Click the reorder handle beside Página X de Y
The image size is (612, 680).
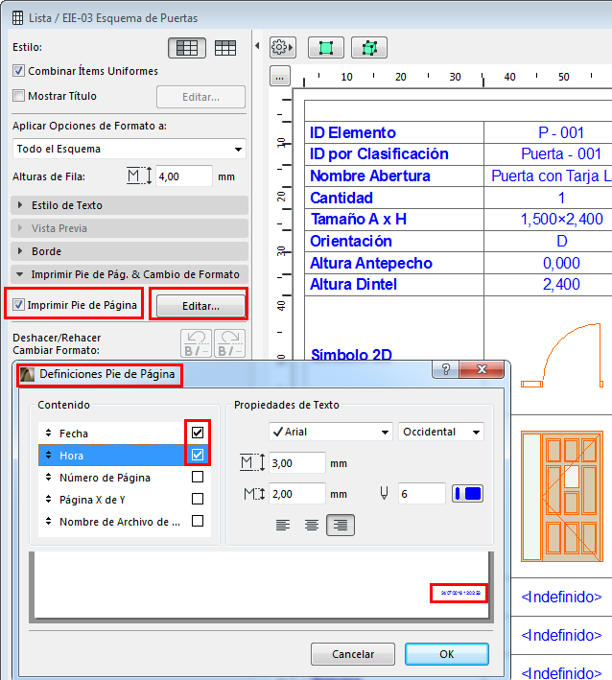[x=49, y=499]
